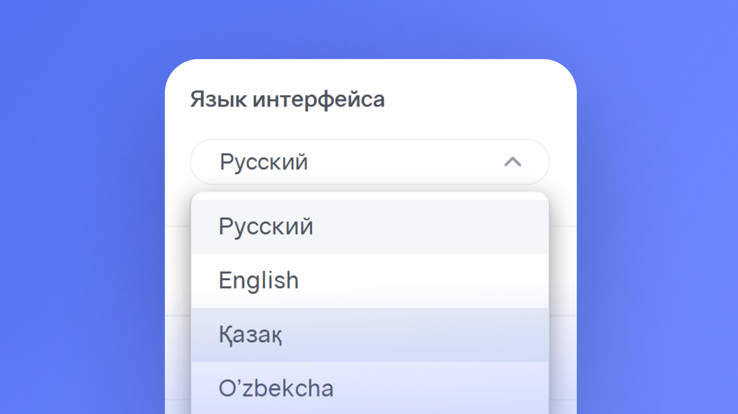This screenshot has width=738, height=414.
Task: Collapse the interface language dropdown list
Action: [512, 162]
